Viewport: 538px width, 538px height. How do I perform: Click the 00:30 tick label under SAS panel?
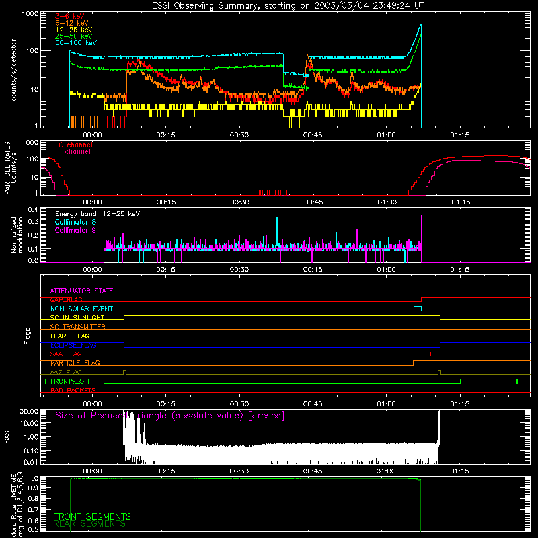point(239,471)
